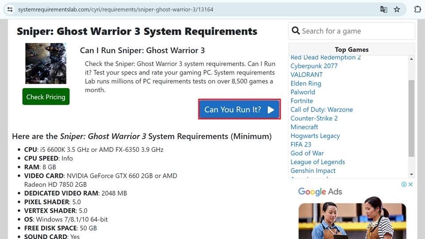This screenshot has height=239, width=425.
Task: Click the play arrow on Can You Run It
Action: [271, 110]
